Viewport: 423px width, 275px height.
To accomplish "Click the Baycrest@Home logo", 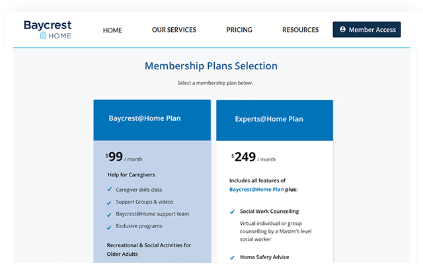I will pos(48,30).
